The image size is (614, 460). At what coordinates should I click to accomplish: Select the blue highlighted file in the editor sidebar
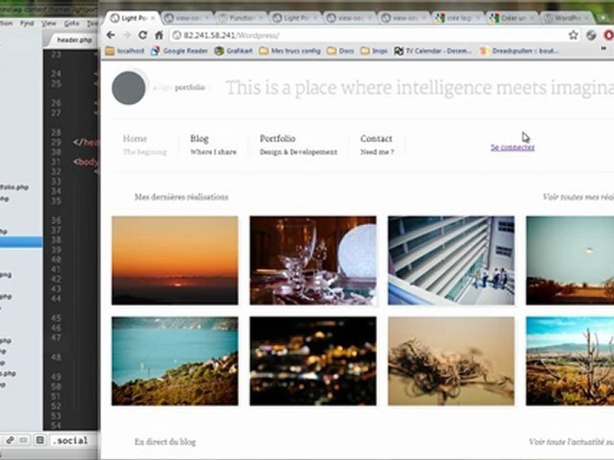coord(21,241)
